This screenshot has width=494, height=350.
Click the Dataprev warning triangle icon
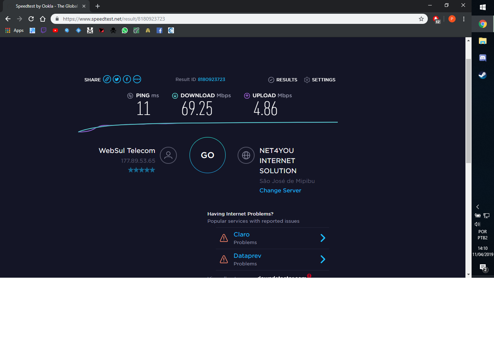point(224,259)
